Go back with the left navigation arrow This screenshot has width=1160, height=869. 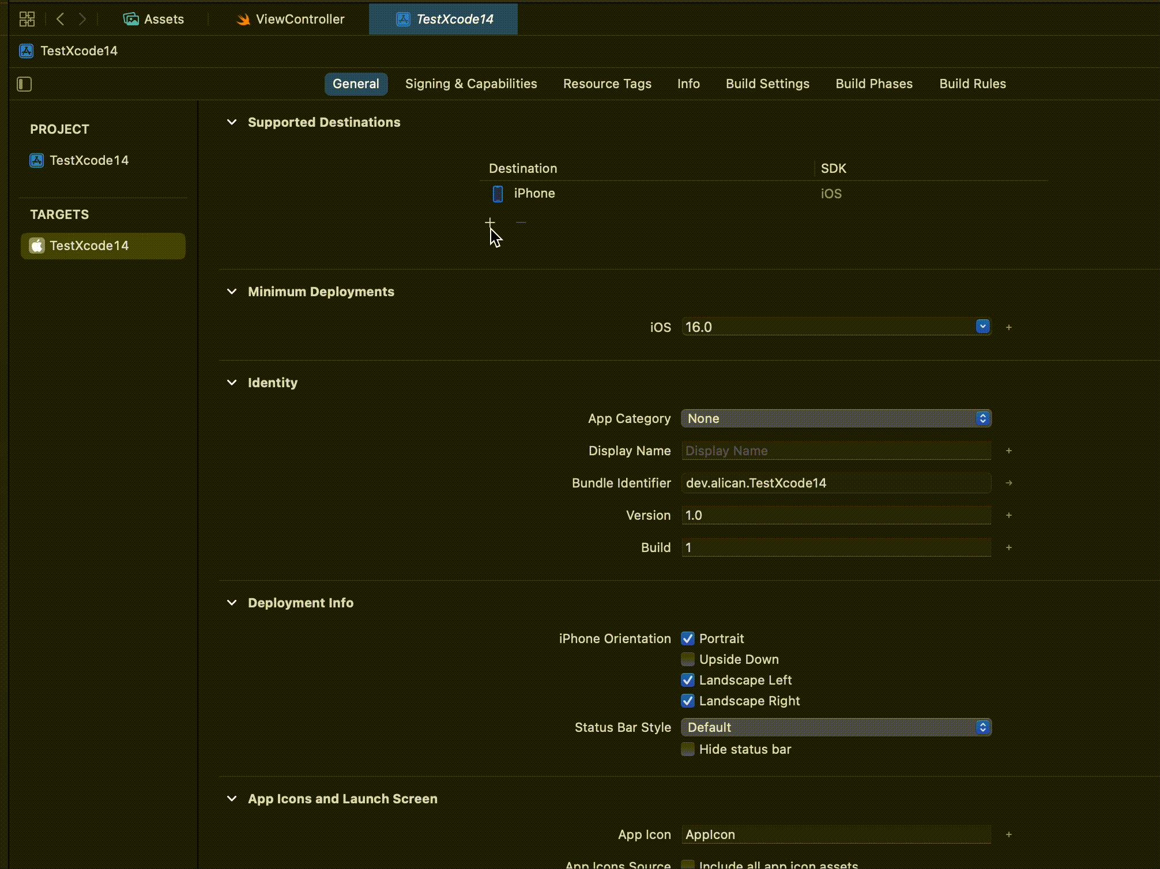tap(61, 19)
